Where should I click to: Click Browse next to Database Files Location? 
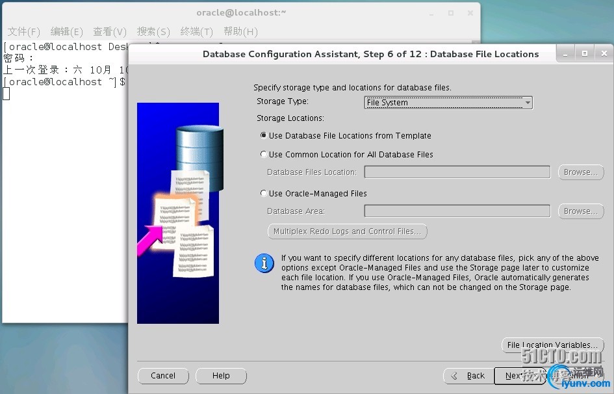pyautogui.click(x=581, y=172)
